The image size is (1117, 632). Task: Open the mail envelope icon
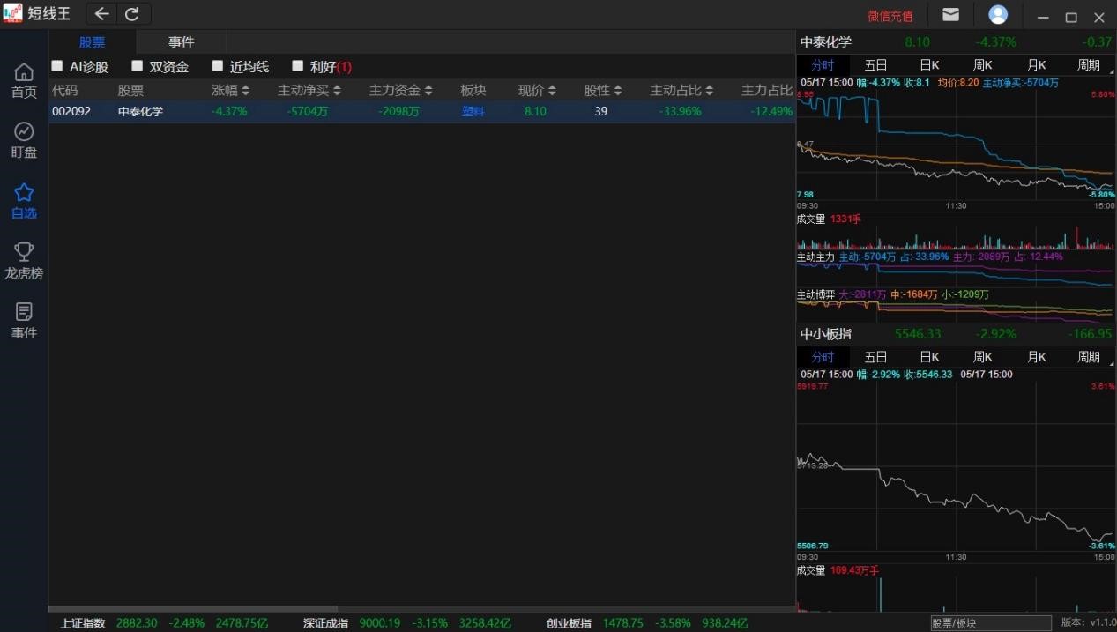(950, 14)
